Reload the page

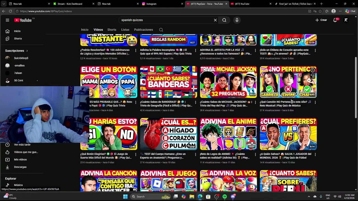10,11
